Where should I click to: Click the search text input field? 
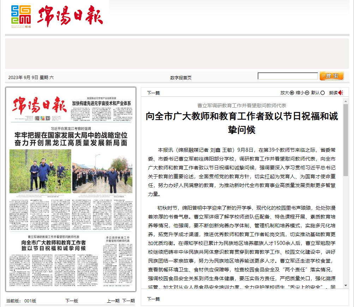(288, 76)
